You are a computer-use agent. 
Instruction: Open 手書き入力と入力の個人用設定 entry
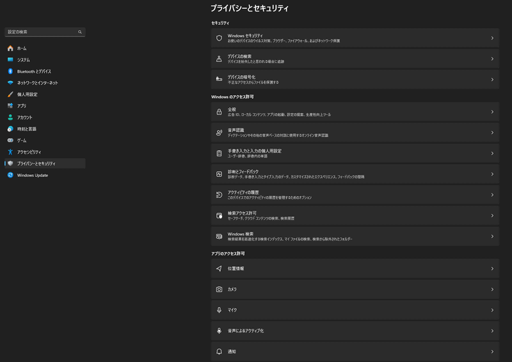tap(355, 153)
